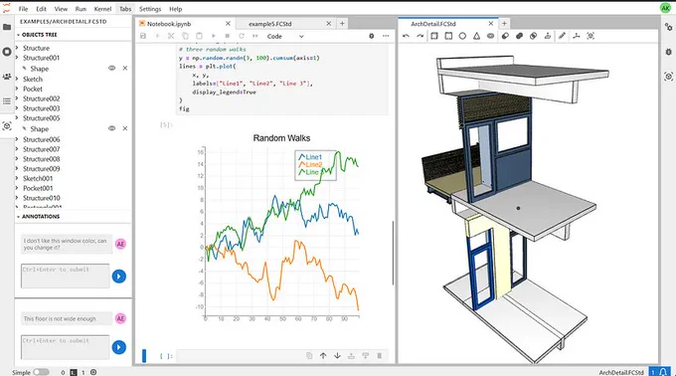Open the Code cell type dropdown
676x376 pixels.
point(284,36)
